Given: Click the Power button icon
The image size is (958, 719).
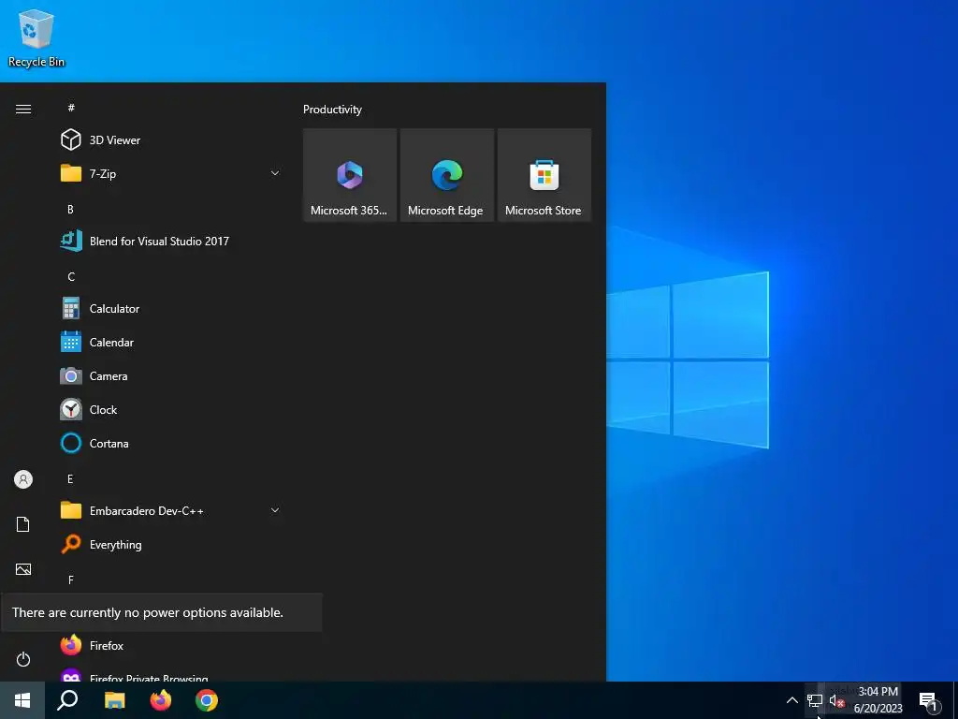Looking at the screenshot, I should tap(23, 659).
